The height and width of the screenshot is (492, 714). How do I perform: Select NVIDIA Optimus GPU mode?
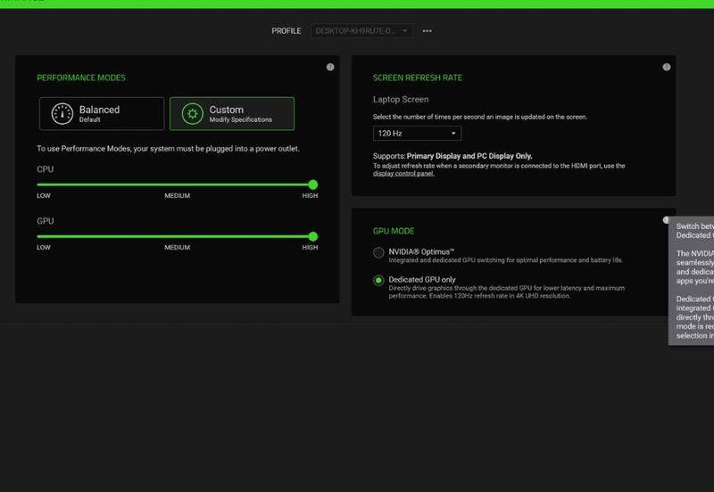point(378,253)
